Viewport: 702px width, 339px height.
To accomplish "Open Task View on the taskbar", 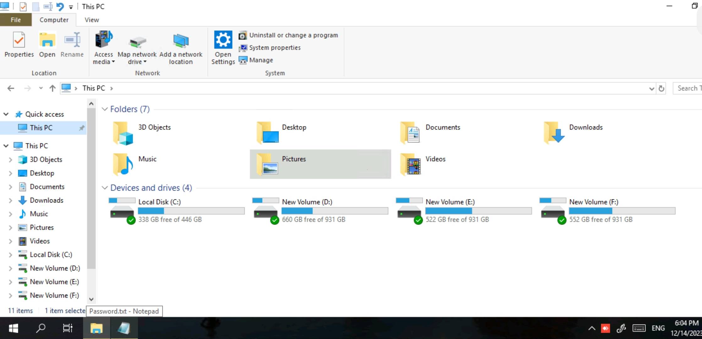I will (68, 328).
